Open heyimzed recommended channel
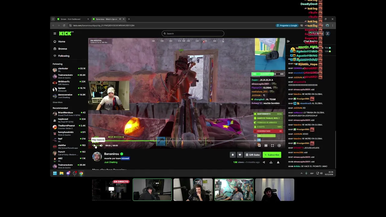The height and width of the screenshot is (217, 386). [69, 120]
